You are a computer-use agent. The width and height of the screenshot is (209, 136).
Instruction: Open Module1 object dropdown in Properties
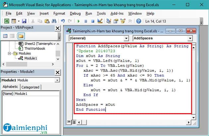(57, 80)
